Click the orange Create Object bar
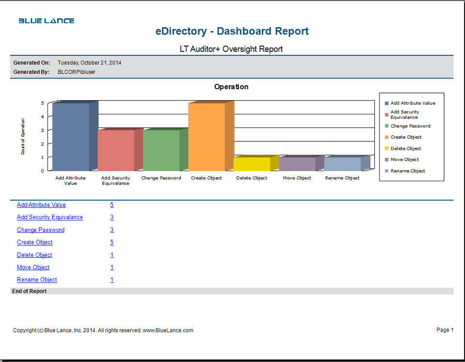Screen dimensions: 465x362 [207, 137]
